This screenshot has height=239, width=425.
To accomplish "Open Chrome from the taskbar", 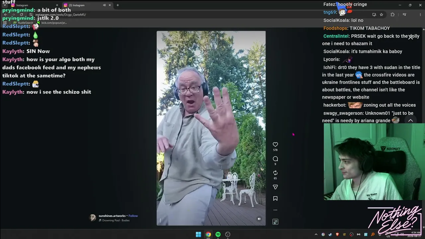I will pyautogui.click(x=208, y=234).
